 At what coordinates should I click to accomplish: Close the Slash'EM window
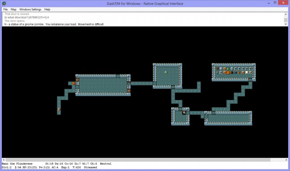pyautogui.click(x=283, y=3)
